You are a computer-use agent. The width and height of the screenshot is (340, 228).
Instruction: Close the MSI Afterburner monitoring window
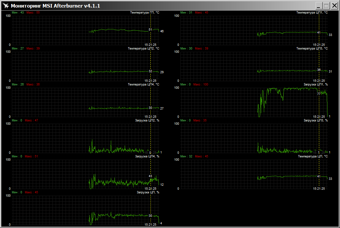click(x=334, y=6)
